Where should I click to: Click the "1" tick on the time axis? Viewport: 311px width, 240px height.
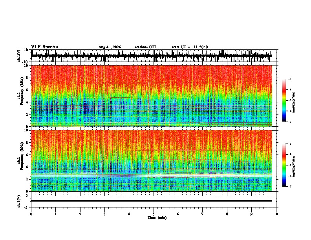(55, 214)
